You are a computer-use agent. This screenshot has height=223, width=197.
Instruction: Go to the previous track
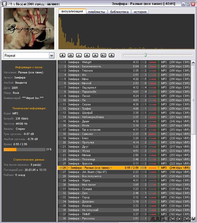click(x=87, y=55)
